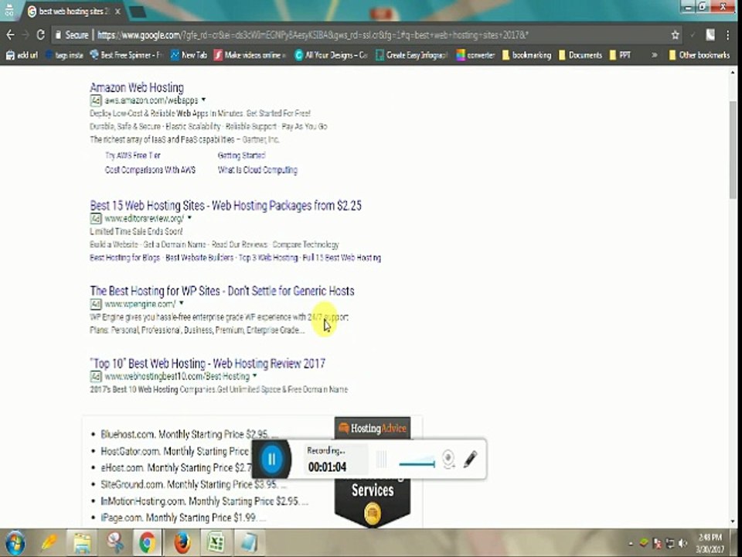Open the 'Top 3 Web Hosting' sitelink

[x=268, y=258]
